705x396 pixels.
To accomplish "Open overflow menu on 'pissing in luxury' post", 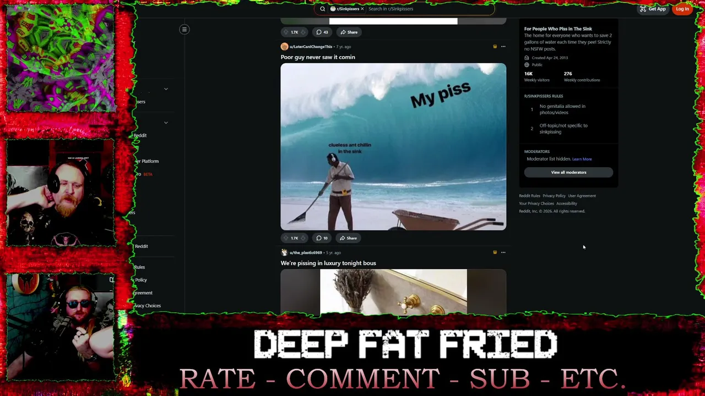I will (503, 252).
